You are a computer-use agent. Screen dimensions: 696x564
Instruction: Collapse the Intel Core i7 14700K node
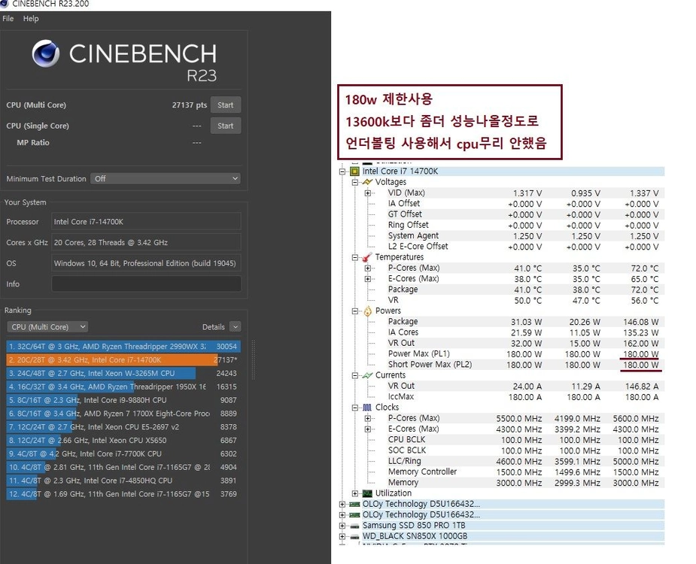point(342,171)
